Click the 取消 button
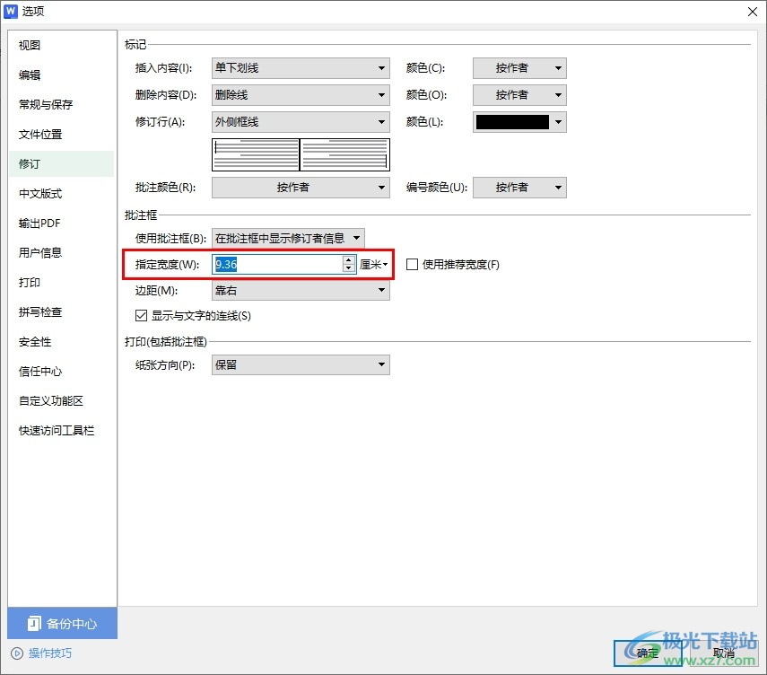767x675 pixels. click(723, 653)
